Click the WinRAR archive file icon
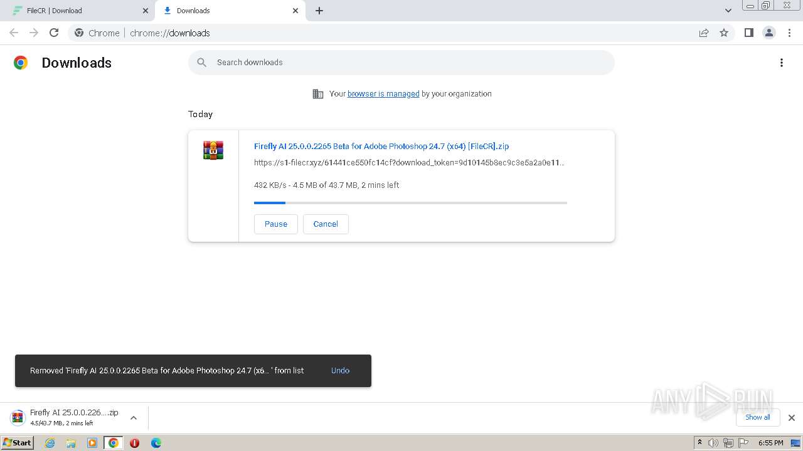Viewport: 803px width, 451px height. pyautogui.click(x=213, y=150)
